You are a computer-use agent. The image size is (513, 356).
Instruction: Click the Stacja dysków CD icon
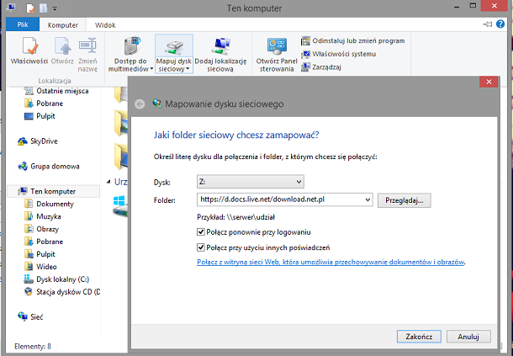(x=29, y=291)
